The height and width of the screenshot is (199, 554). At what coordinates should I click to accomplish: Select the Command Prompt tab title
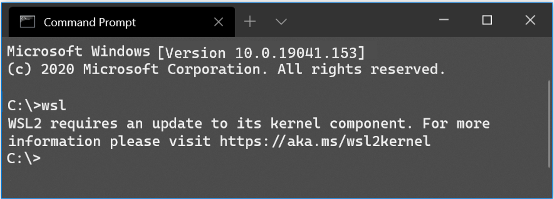(x=90, y=22)
